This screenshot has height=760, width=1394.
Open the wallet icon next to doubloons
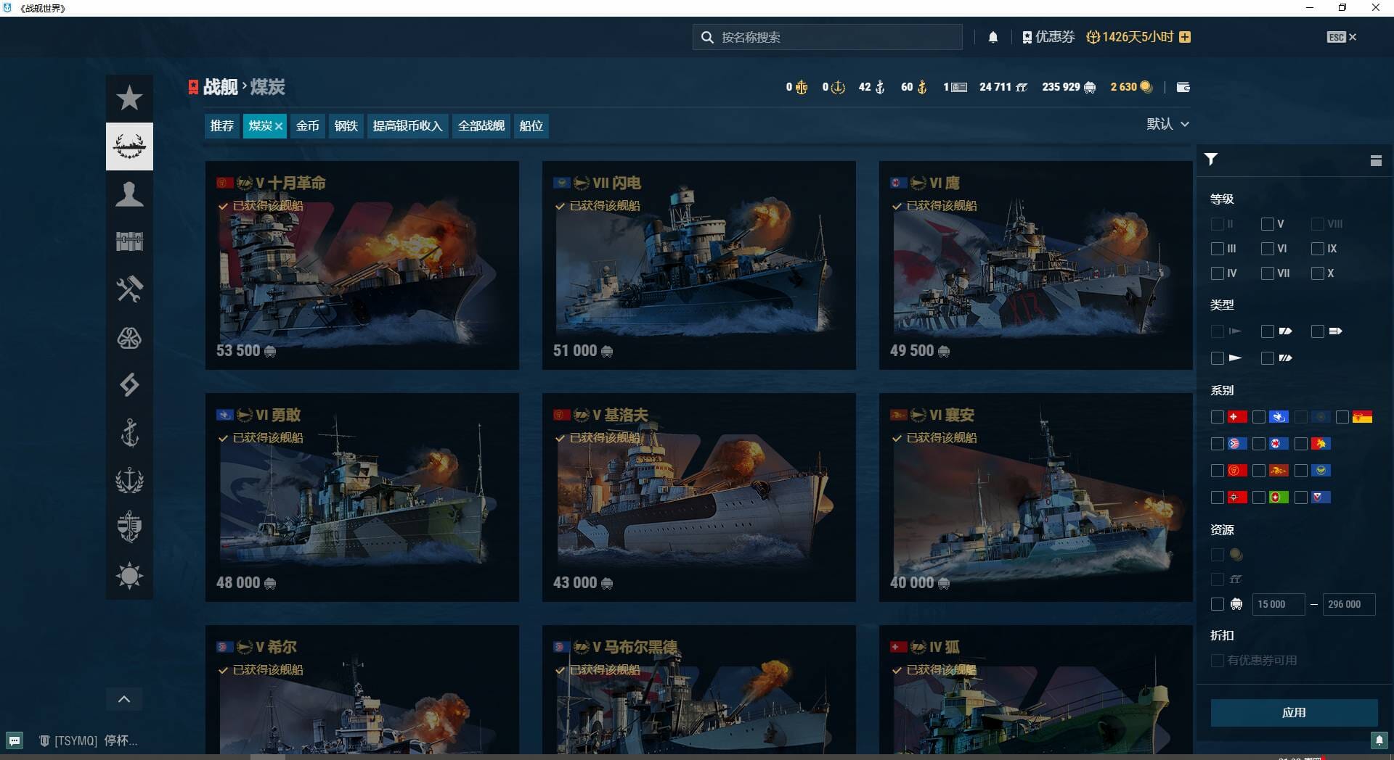point(1183,87)
